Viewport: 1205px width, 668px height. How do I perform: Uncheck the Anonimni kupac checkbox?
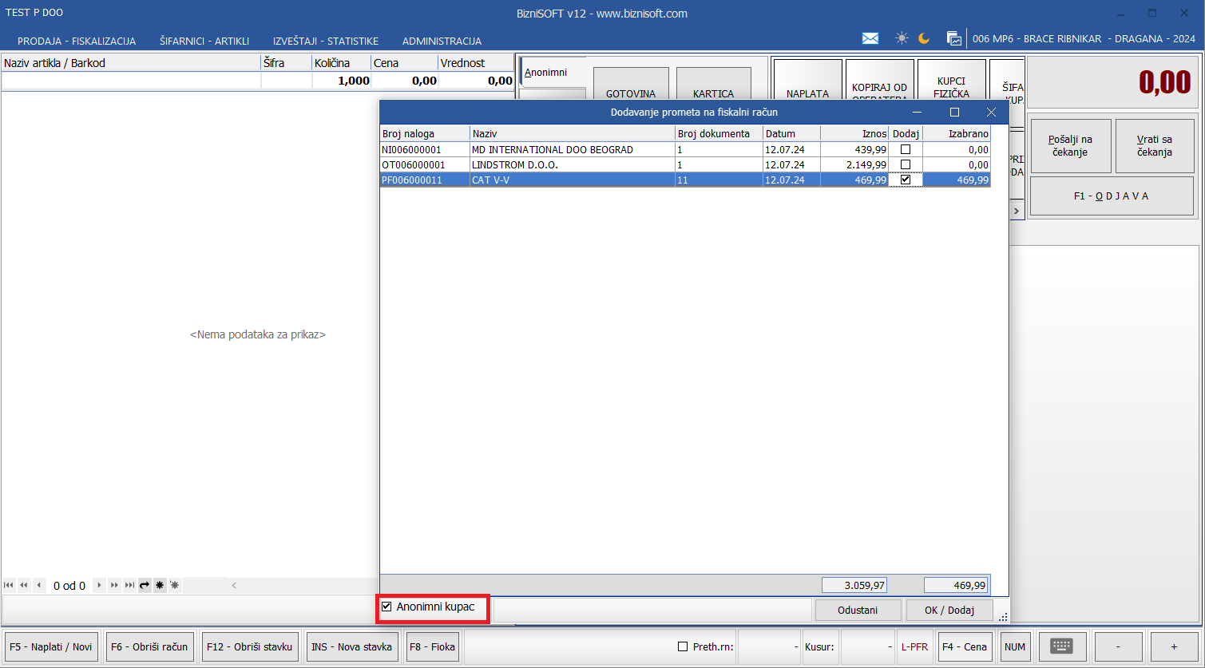tap(386, 607)
